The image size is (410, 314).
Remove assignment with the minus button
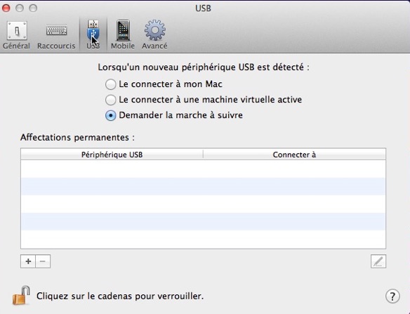(43, 261)
